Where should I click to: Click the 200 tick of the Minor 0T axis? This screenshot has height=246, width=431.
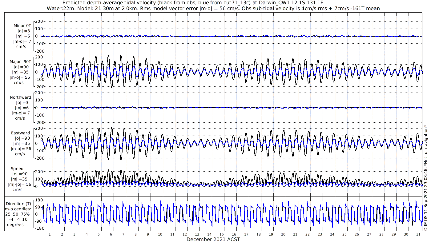(x=39, y=22)
